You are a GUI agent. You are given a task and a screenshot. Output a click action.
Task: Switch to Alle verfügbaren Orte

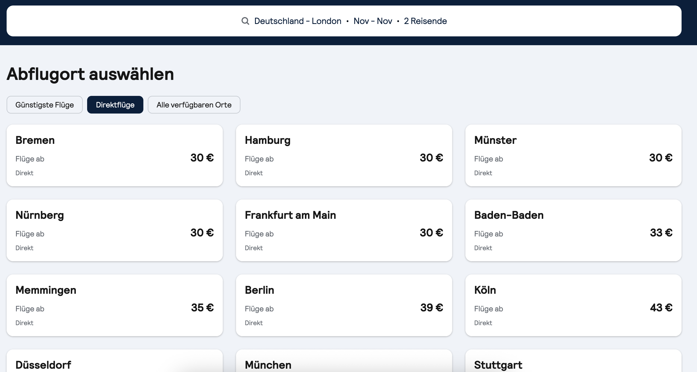pyautogui.click(x=194, y=105)
